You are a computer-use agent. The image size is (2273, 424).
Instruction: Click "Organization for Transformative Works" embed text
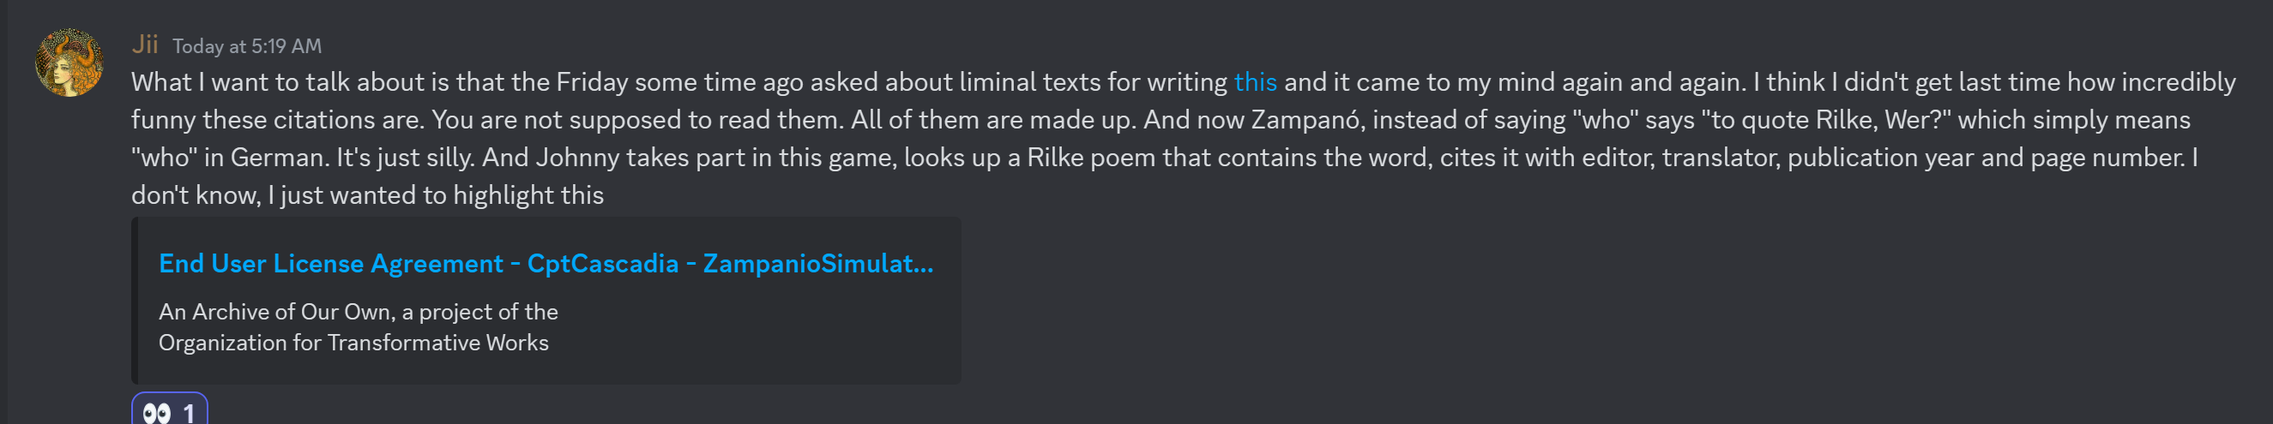(x=353, y=343)
